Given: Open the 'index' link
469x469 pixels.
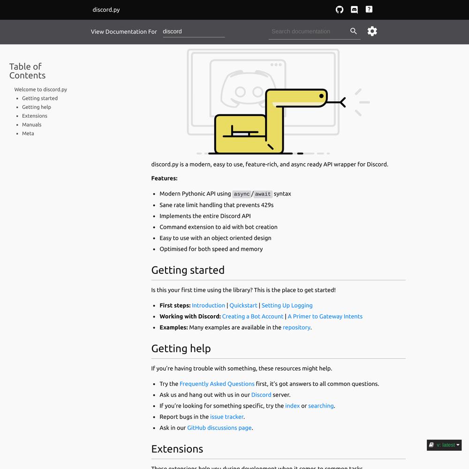Looking at the screenshot, I should 292,406.
